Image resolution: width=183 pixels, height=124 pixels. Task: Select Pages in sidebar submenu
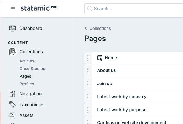pyautogui.click(x=26, y=76)
